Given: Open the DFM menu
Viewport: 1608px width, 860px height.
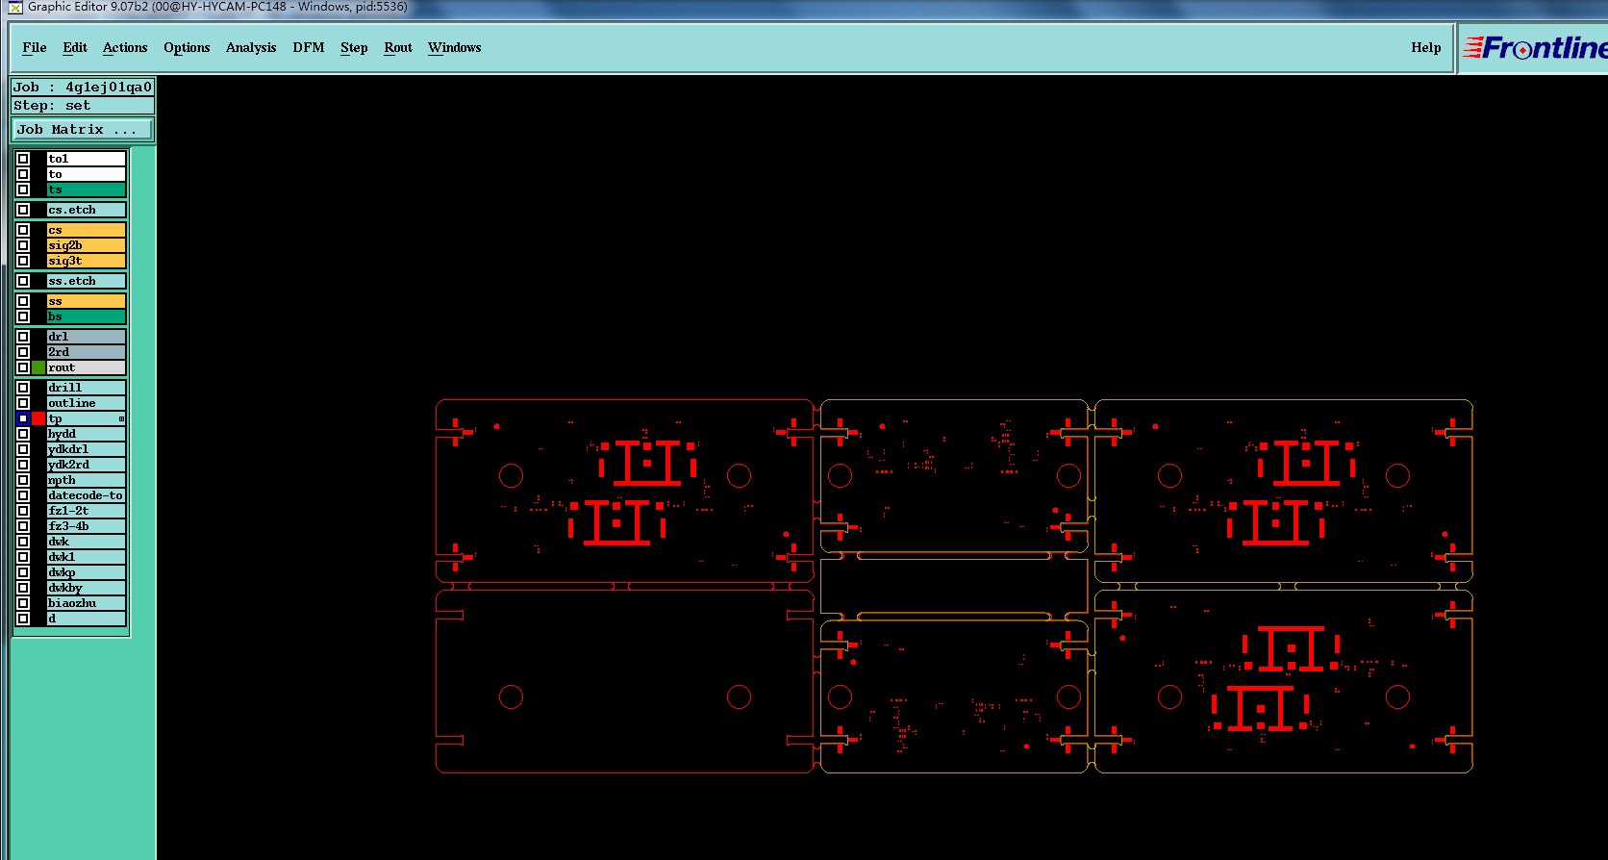Looking at the screenshot, I should pos(309,47).
